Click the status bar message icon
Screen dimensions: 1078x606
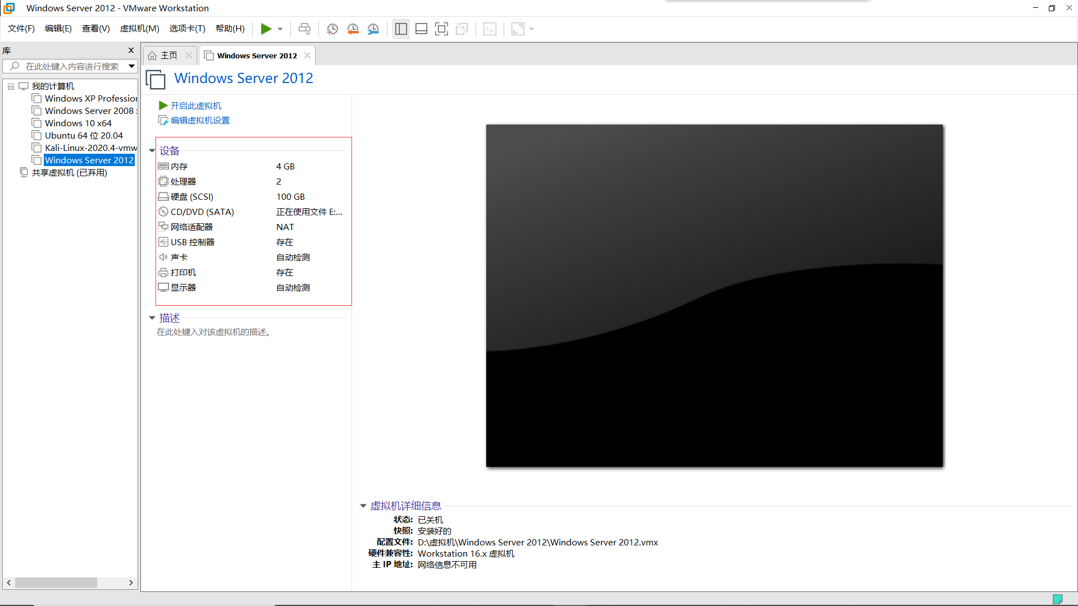coord(1058,599)
